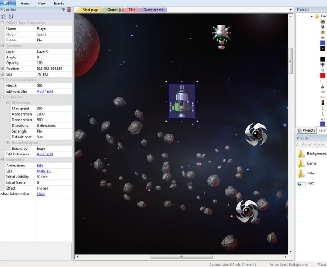Image resolution: width=327 pixels, height=267 pixels.
Task: Select the red bullet object icon in Projects tree
Action: 323,38
